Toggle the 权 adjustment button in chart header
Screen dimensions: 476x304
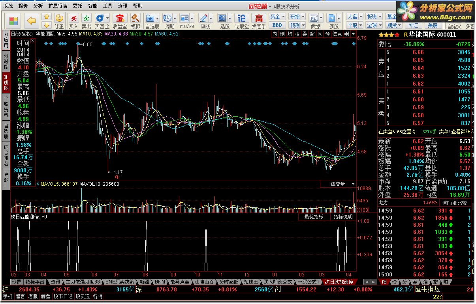coord(297,34)
